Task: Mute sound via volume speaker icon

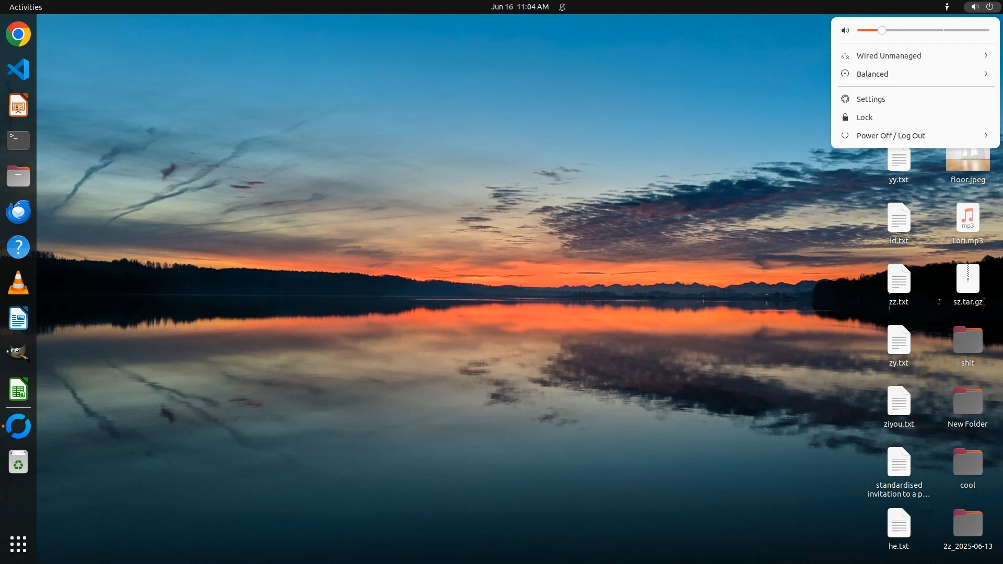Action: coord(845,30)
